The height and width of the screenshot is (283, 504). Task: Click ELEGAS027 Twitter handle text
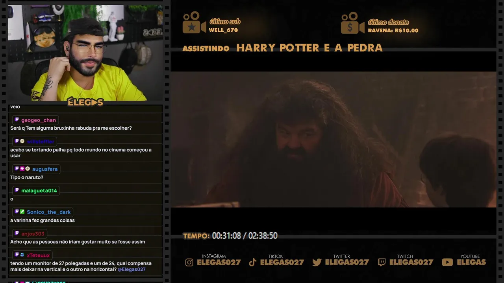(347, 262)
